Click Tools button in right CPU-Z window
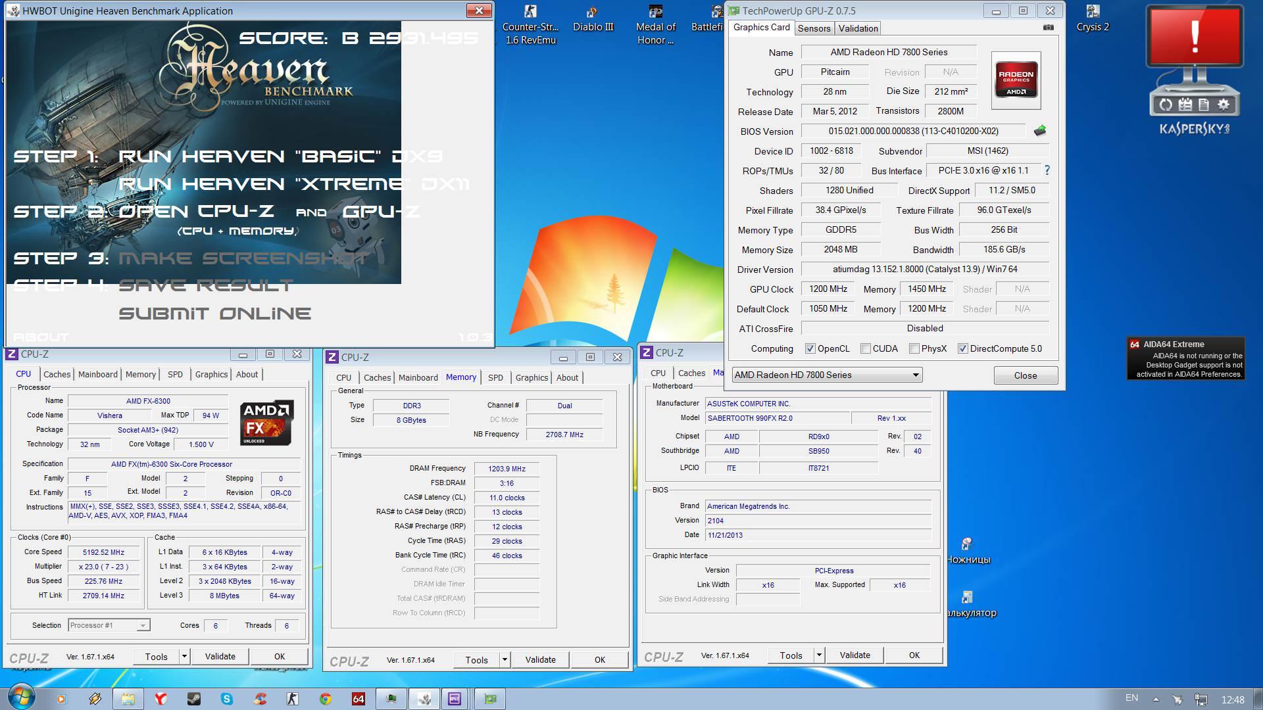1263x710 pixels. 791,655
